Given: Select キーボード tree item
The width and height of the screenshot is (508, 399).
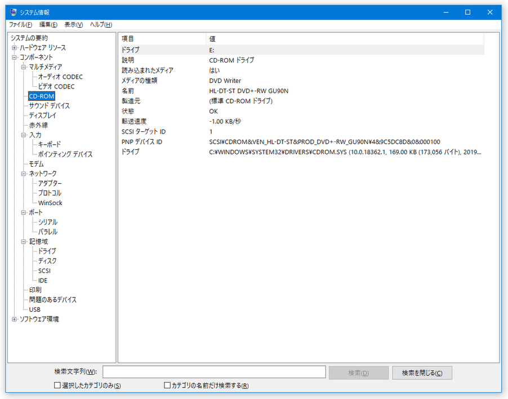Looking at the screenshot, I should [x=49, y=145].
